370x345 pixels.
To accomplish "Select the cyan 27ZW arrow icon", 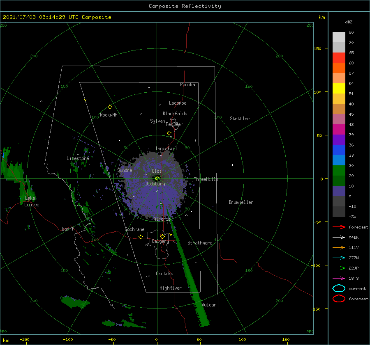I will coord(339,258).
